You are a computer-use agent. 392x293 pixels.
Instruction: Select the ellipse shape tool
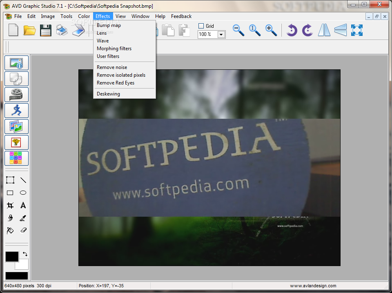click(x=23, y=193)
